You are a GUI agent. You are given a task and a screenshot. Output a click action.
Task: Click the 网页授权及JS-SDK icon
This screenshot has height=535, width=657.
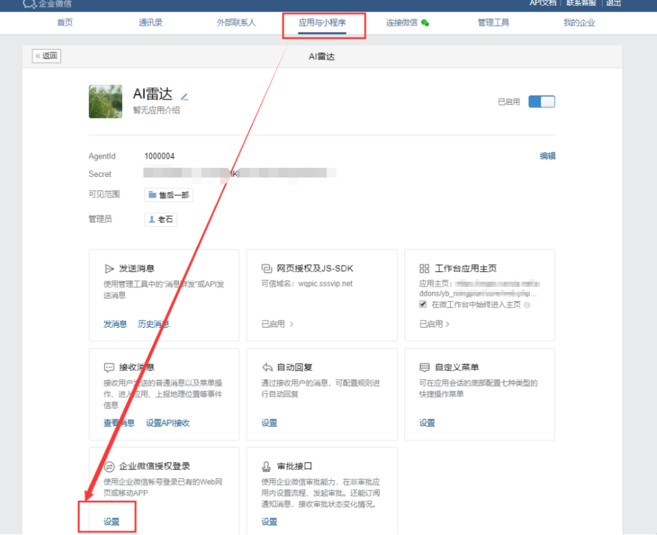267,269
